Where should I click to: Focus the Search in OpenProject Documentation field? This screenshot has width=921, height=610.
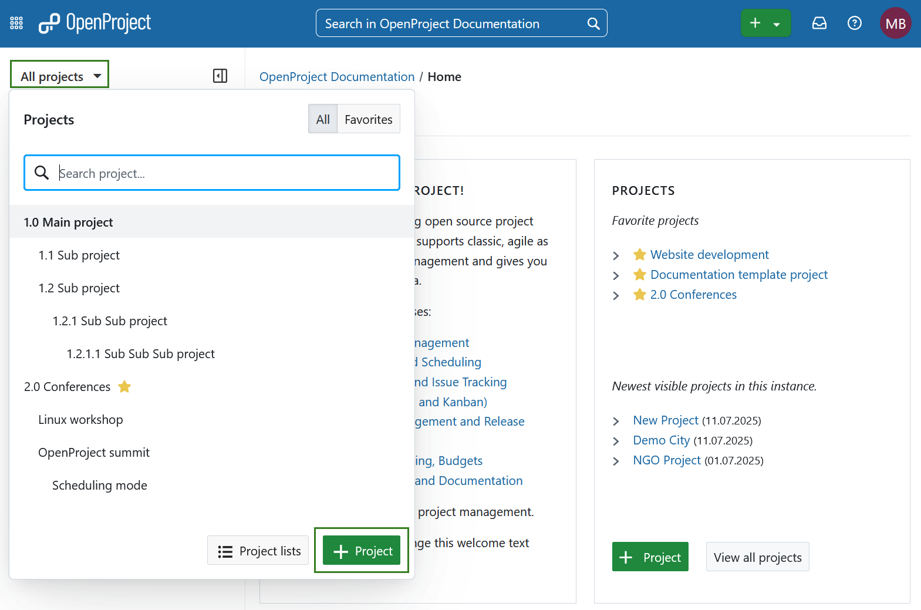point(461,23)
